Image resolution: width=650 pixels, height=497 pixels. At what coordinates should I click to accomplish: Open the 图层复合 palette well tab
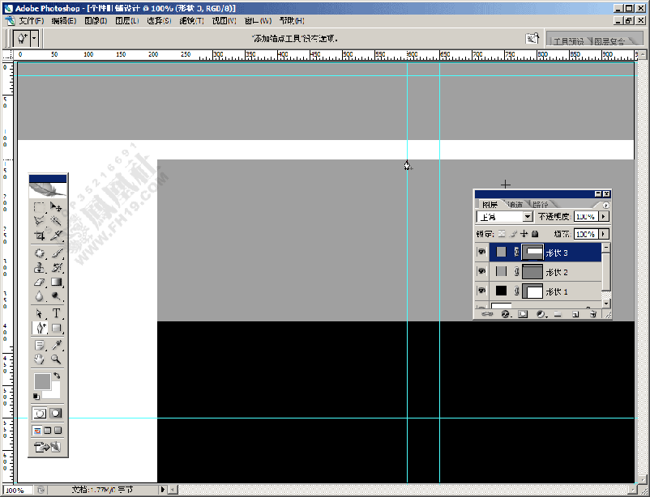(609, 41)
